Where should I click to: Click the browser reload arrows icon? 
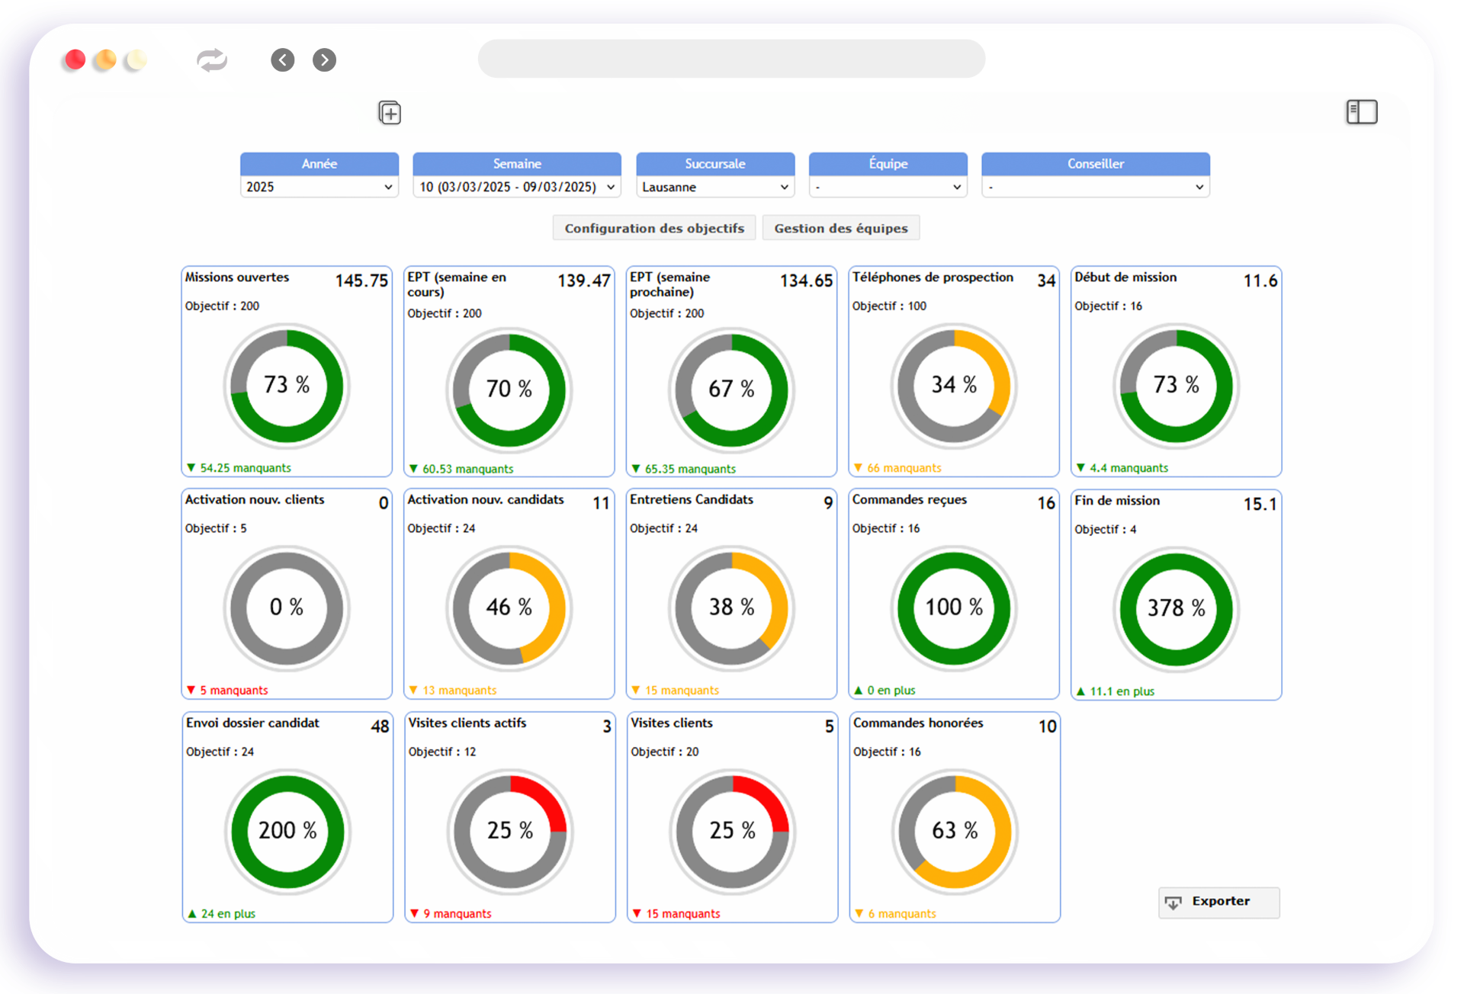(211, 60)
